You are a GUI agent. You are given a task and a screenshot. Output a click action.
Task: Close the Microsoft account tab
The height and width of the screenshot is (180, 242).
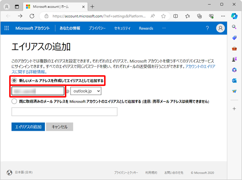click(x=83, y=7)
